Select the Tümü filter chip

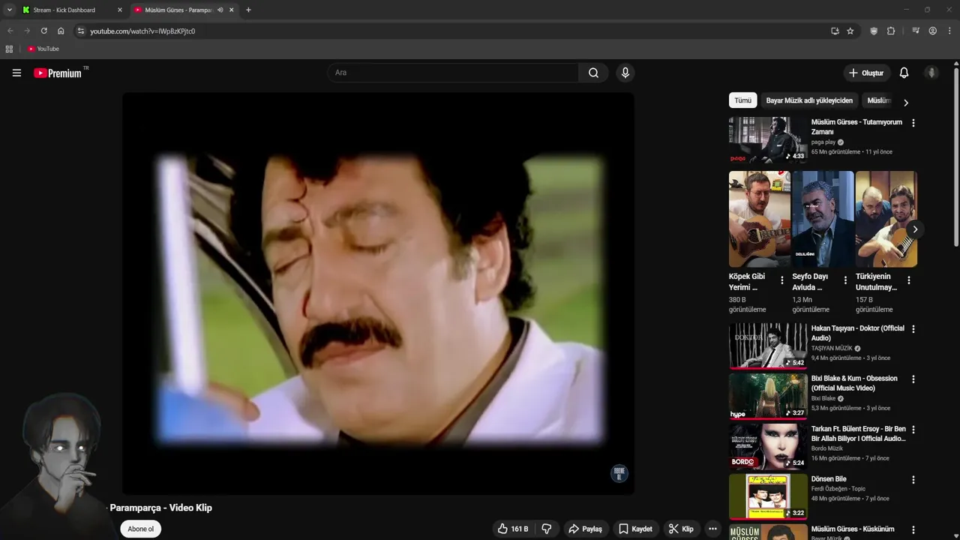[x=742, y=100]
